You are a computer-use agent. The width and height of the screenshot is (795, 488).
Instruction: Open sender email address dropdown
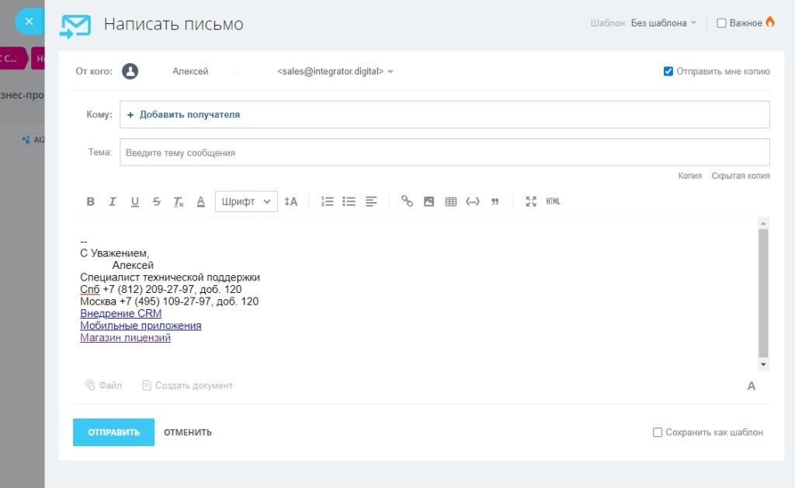390,71
